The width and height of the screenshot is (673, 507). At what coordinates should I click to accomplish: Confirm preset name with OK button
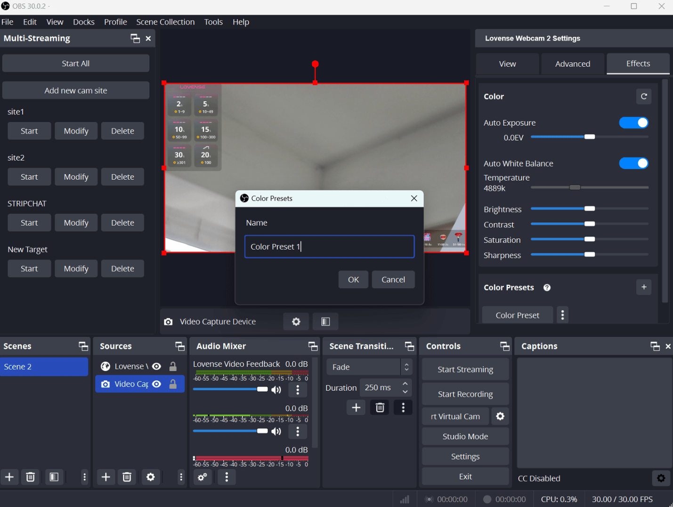tap(353, 280)
